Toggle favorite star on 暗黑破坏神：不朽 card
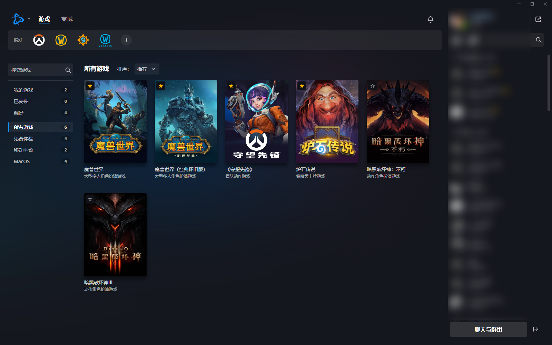Image resolution: width=552 pixels, height=345 pixels. pos(373,86)
